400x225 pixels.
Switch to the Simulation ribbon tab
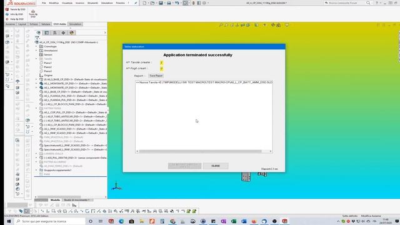click(x=75, y=24)
